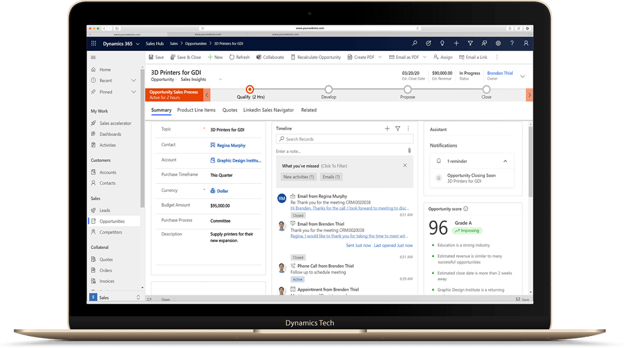Switch to Product Line Items tab
Viewport: 628px width, 348px height.
(196, 110)
